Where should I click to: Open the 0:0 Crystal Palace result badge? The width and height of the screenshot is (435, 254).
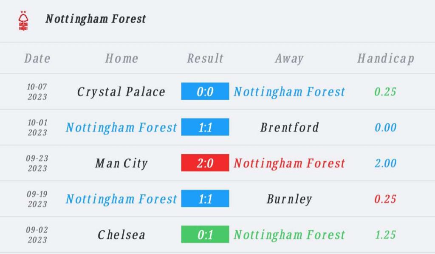point(205,91)
